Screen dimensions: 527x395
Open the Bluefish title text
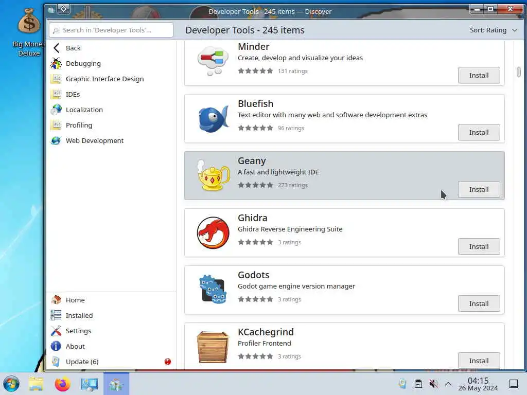click(x=255, y=104)
